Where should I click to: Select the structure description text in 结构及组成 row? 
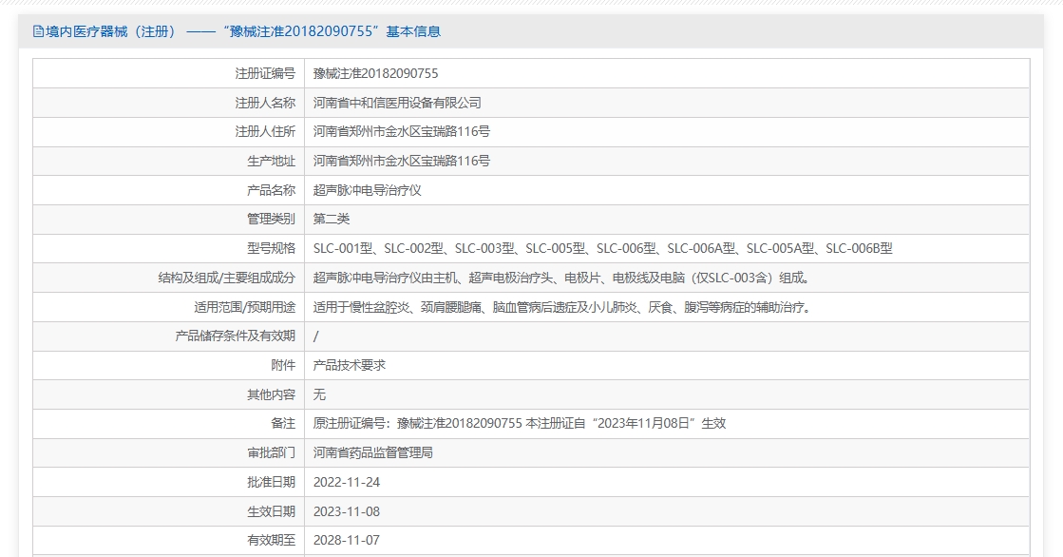(x=561, y=278)
